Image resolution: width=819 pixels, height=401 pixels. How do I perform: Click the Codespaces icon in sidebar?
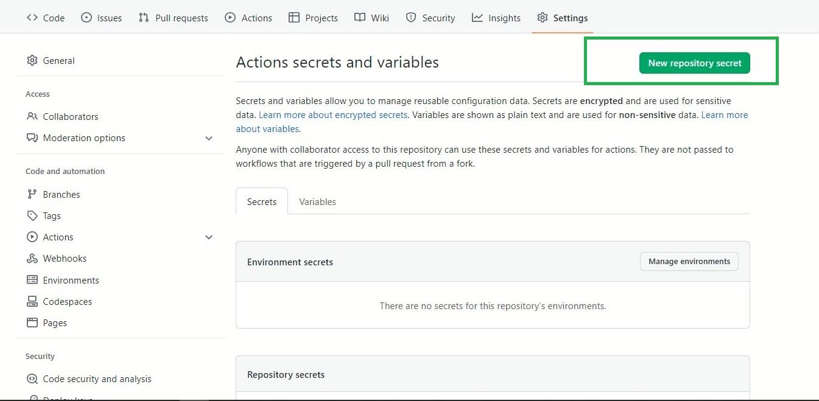(x=32, y=302)
